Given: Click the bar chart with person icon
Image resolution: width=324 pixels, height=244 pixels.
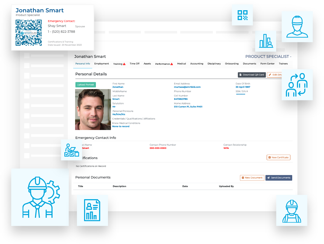Looking at the screenshot, I should click(x=265, y=41).
